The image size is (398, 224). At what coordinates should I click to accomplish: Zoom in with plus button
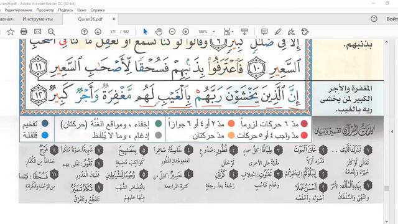(186, 32)
